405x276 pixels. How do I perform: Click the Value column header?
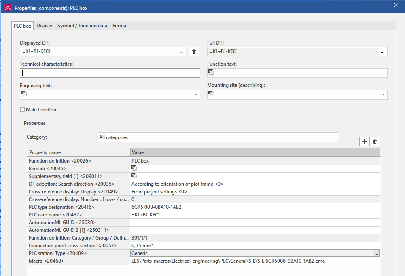pos(255,152)
